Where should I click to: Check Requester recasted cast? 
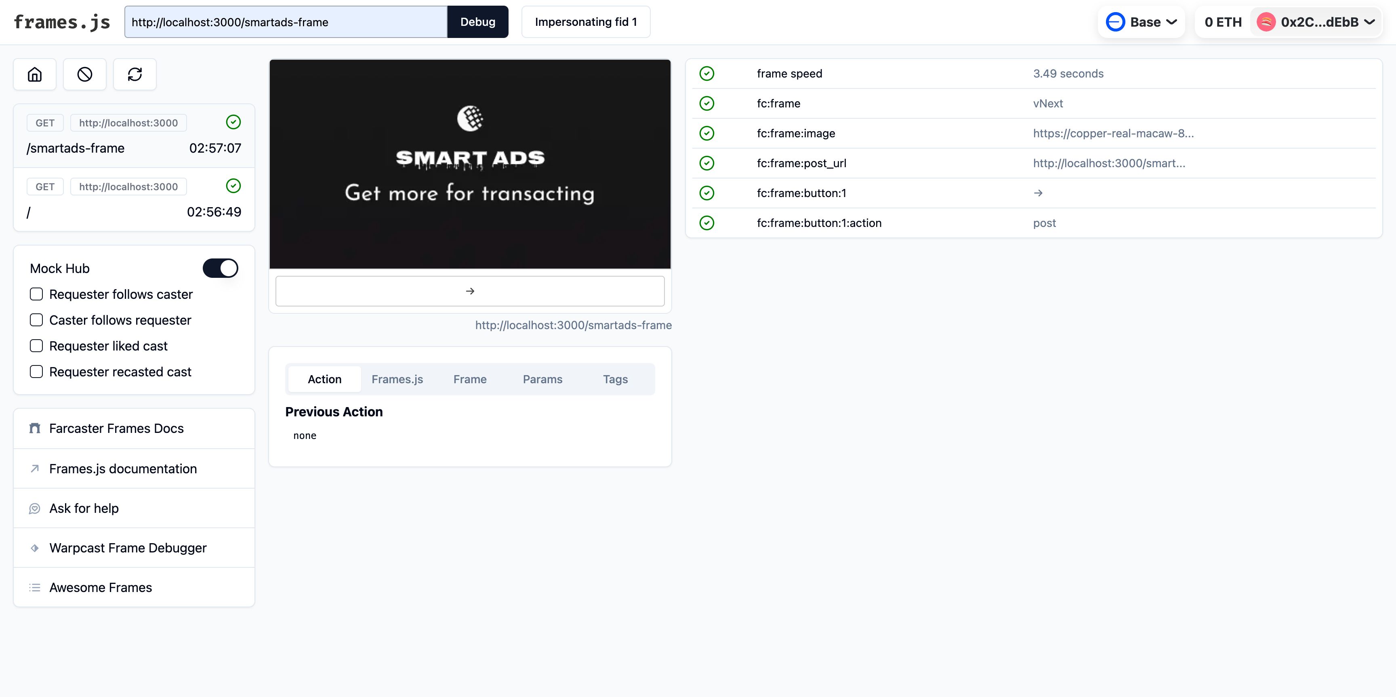(36, 372)
